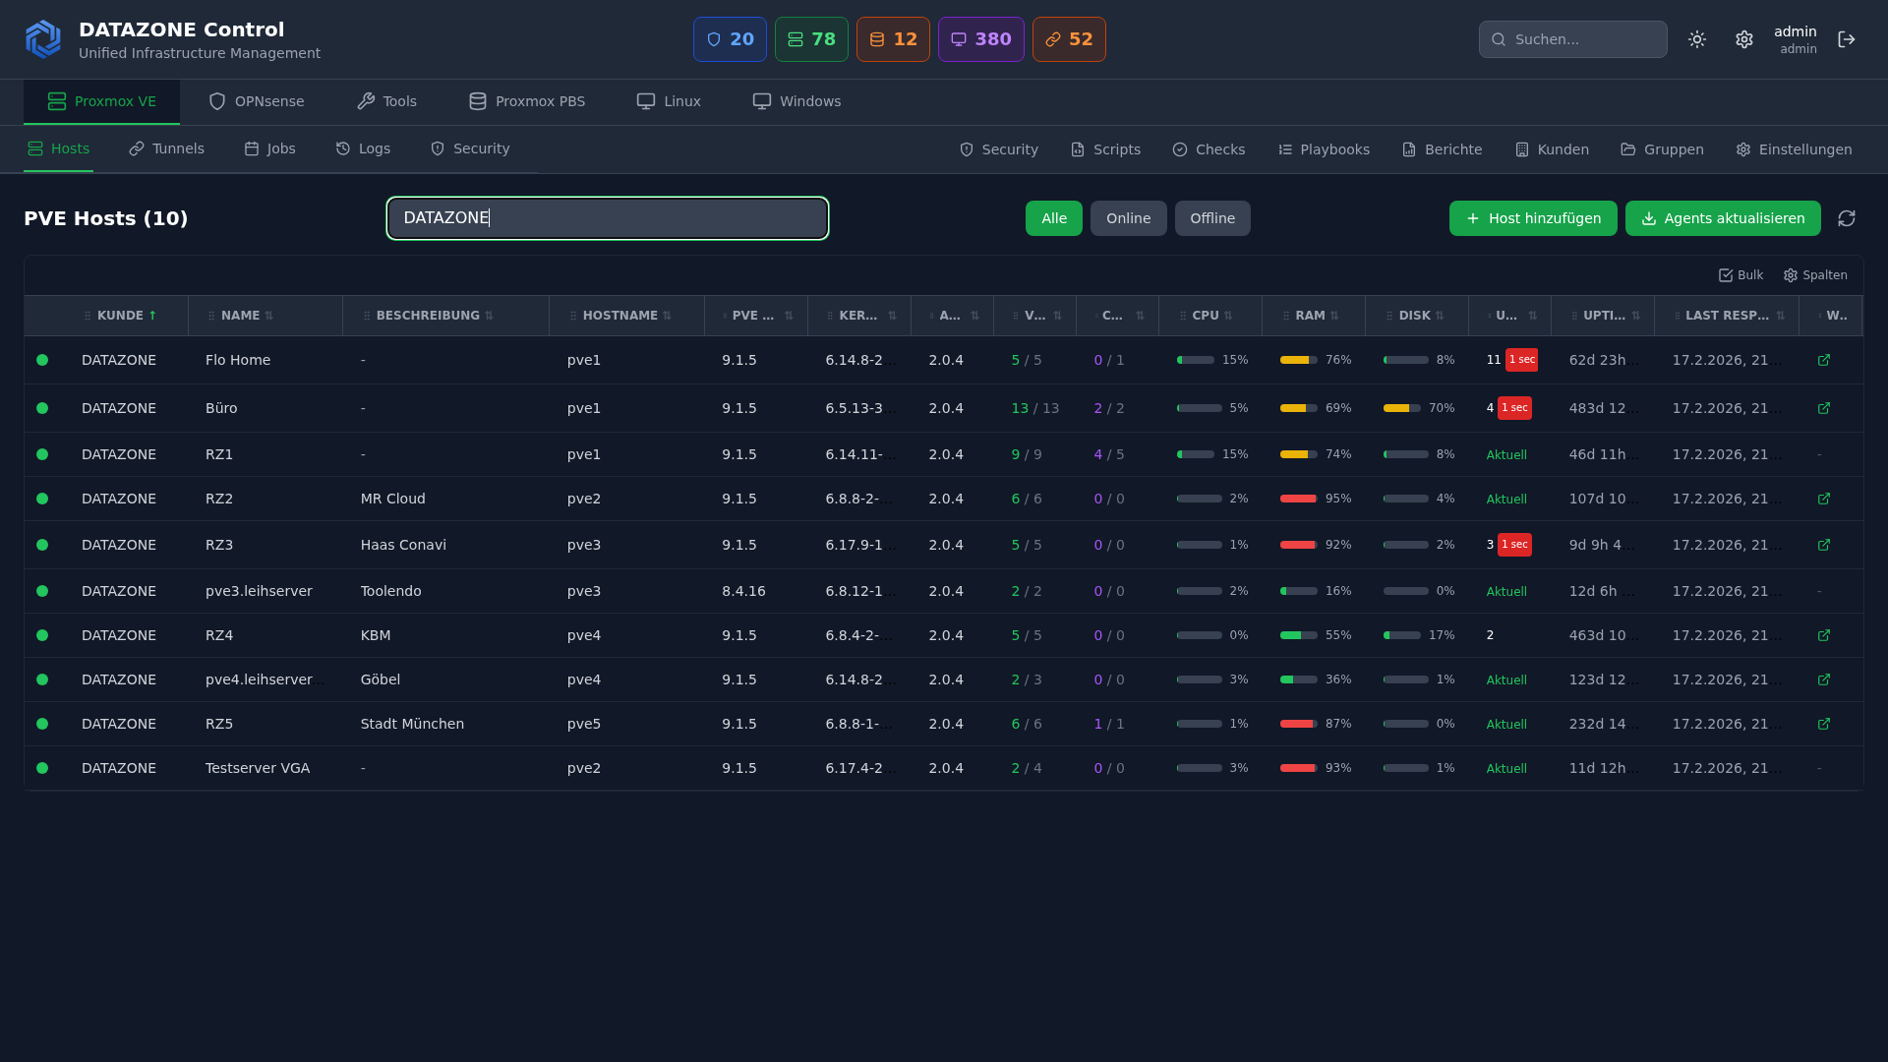Open the shield badge showing 20
Viewport: 1888px width, 1062px height.
(730, 39)
